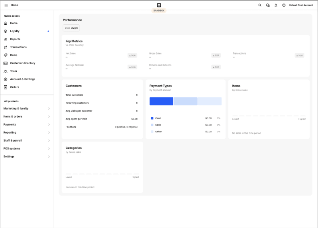Open the notifications bell icon
Image resolution: width=318 pixels, height=228 pixels.
click(276, 5)
